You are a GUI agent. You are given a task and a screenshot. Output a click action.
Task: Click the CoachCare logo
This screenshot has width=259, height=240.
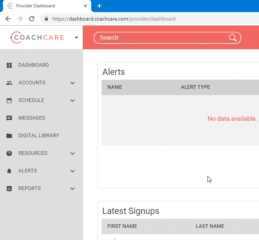[37, 37]
